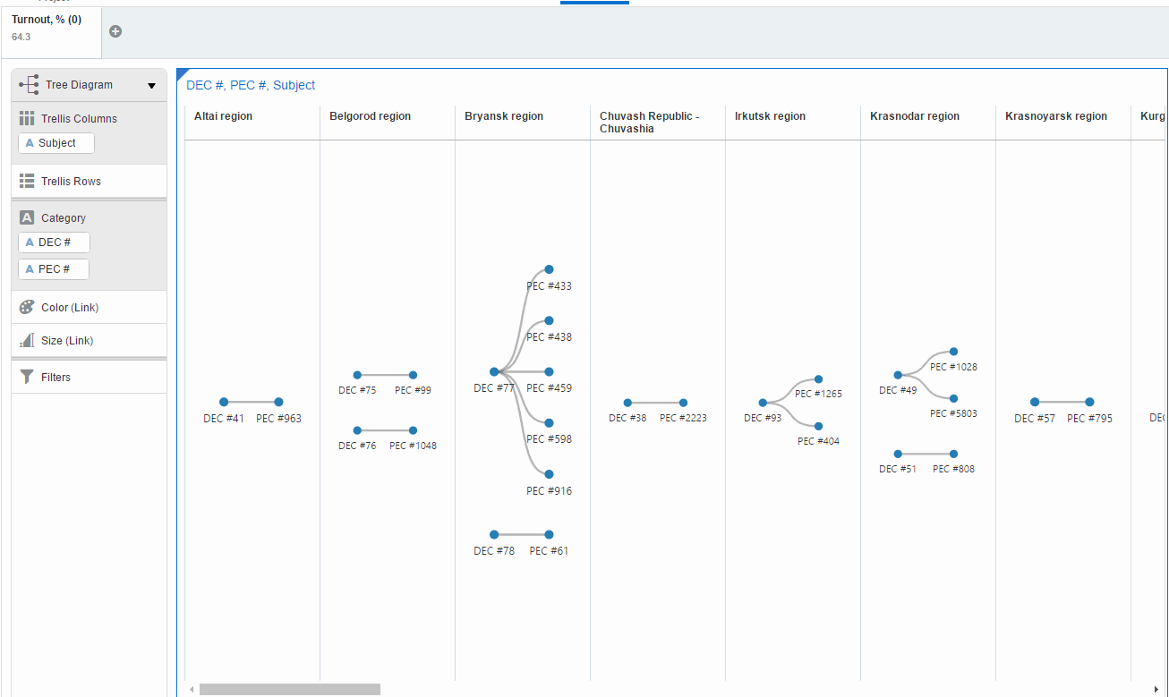Click the Chuvash Republic - Chuvashia header
The height and width of the screenshot is (697, 1169).
pos(650,123)
